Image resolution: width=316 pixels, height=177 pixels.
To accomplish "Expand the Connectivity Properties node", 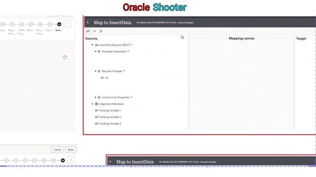I will click(x=95, y=97).
